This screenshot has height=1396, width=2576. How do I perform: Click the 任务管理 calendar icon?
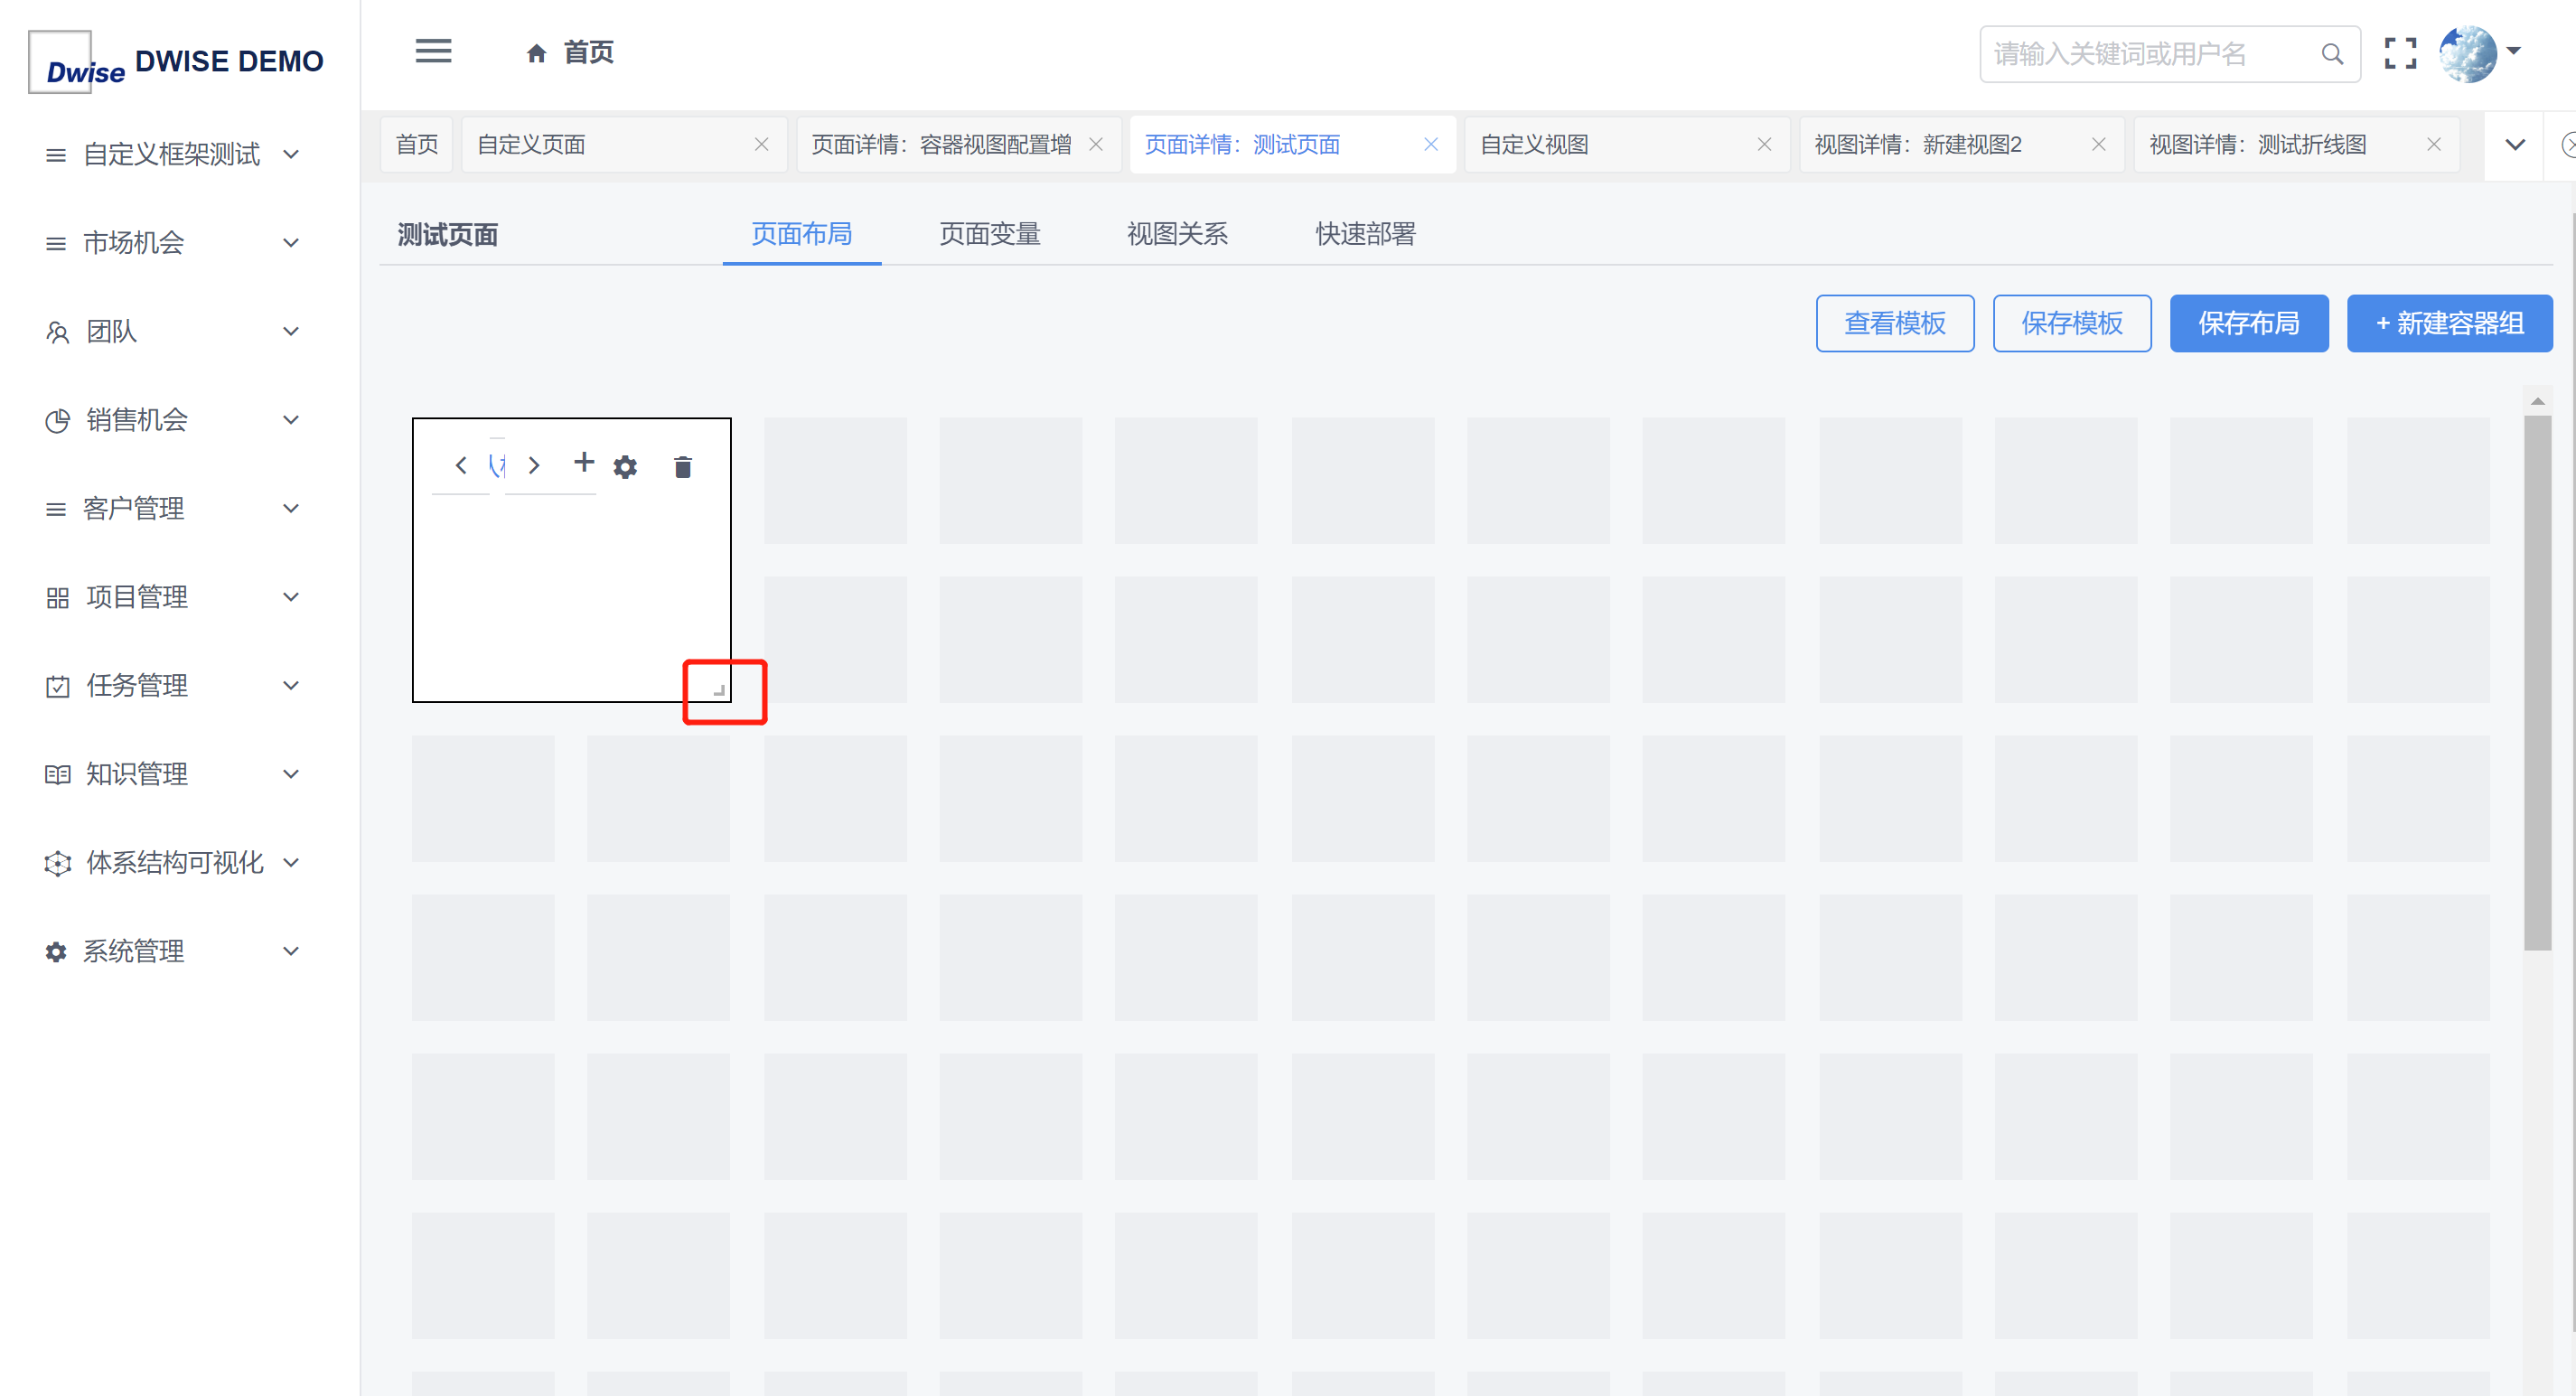pyautogui.click(x=57, y=686)
